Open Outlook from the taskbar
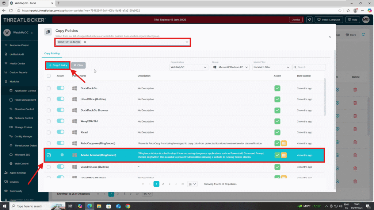Image resolution: width=374 pixels, height=210 pixels. [118, 206]
